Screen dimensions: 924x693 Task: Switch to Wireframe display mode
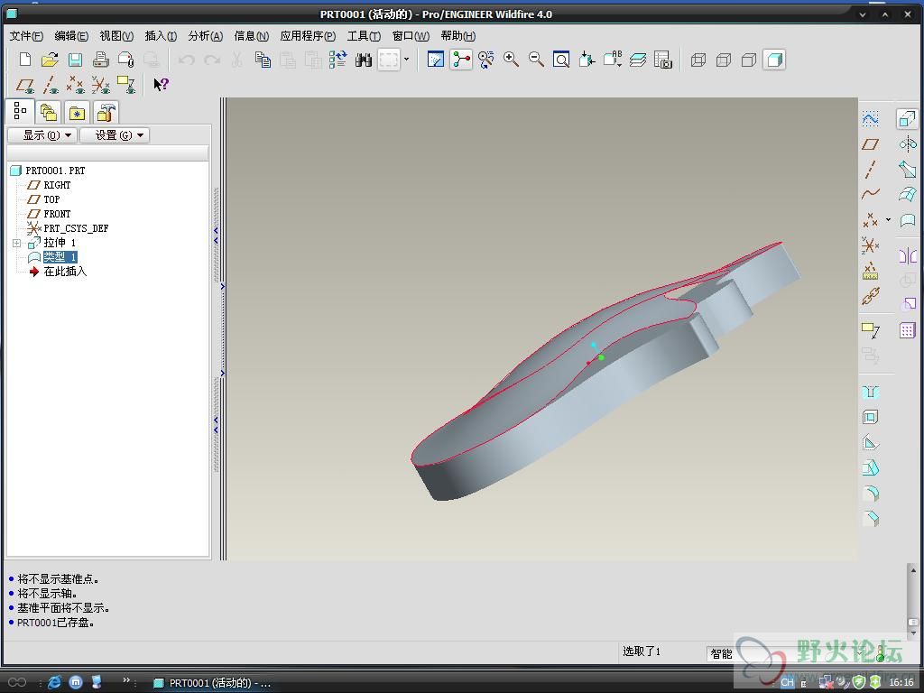(698, 60)
